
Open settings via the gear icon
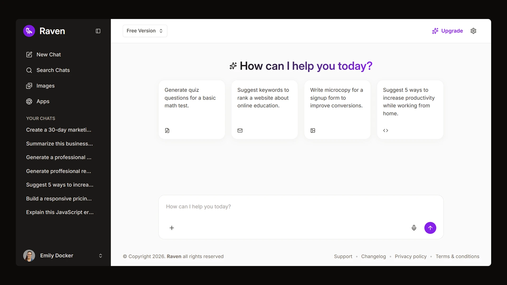tap(473, 31)
